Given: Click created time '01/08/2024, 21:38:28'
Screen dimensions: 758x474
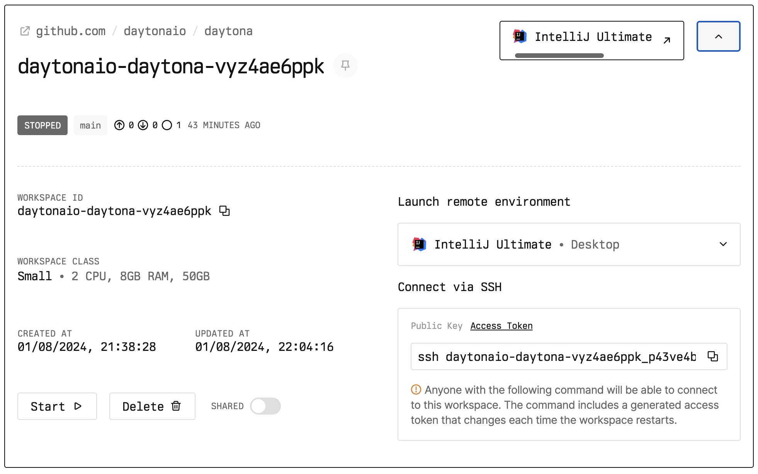Looking at the screenshot, I should [x=87, y=347].
